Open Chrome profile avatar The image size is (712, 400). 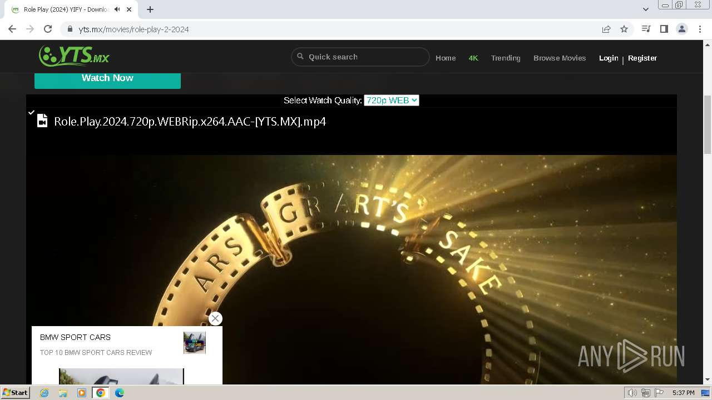[682, 29]
